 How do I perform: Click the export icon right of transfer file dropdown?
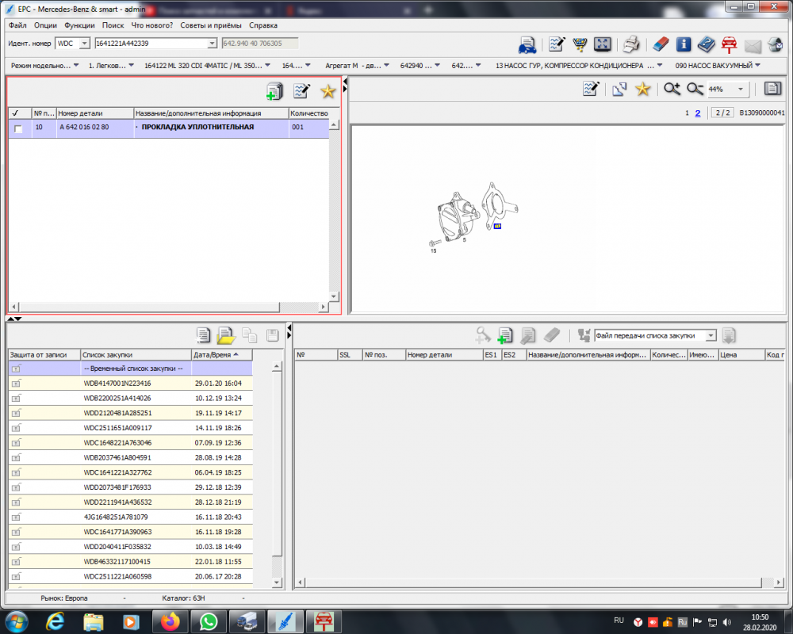(729, 335)
